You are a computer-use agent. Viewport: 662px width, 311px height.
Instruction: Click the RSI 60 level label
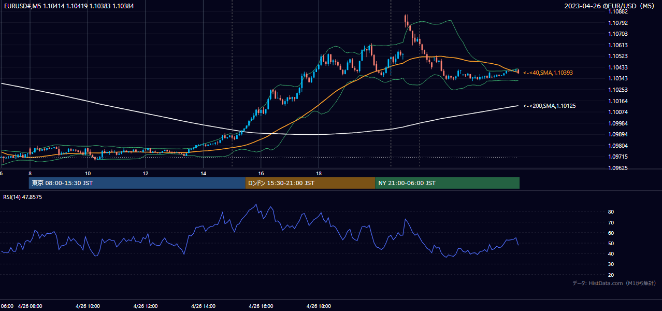pos(611,233)
